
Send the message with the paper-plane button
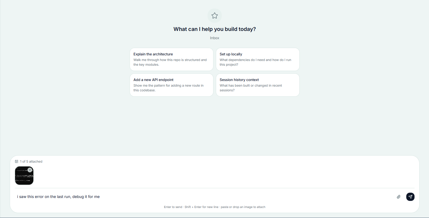[410, 197]
